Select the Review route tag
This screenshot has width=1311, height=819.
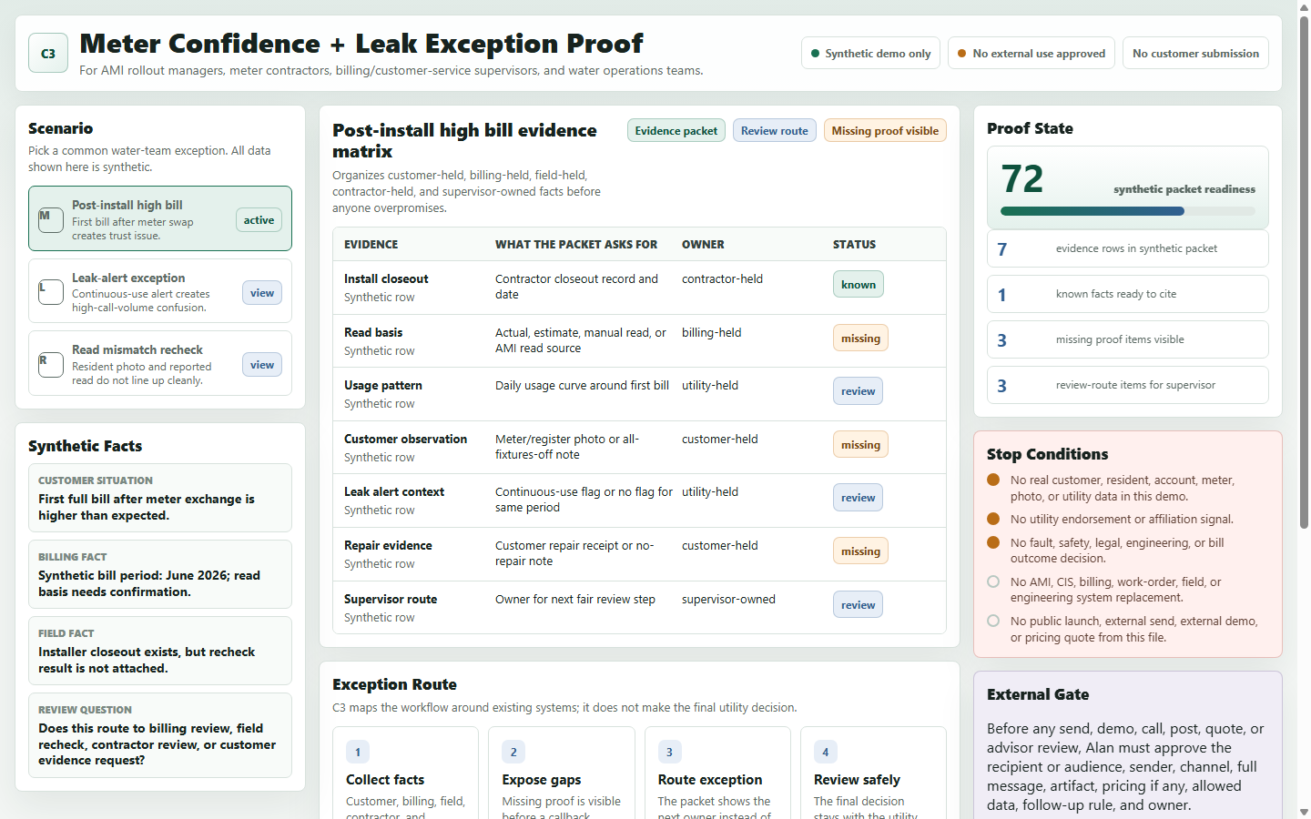pyautogui.click(x=775, y=131)
